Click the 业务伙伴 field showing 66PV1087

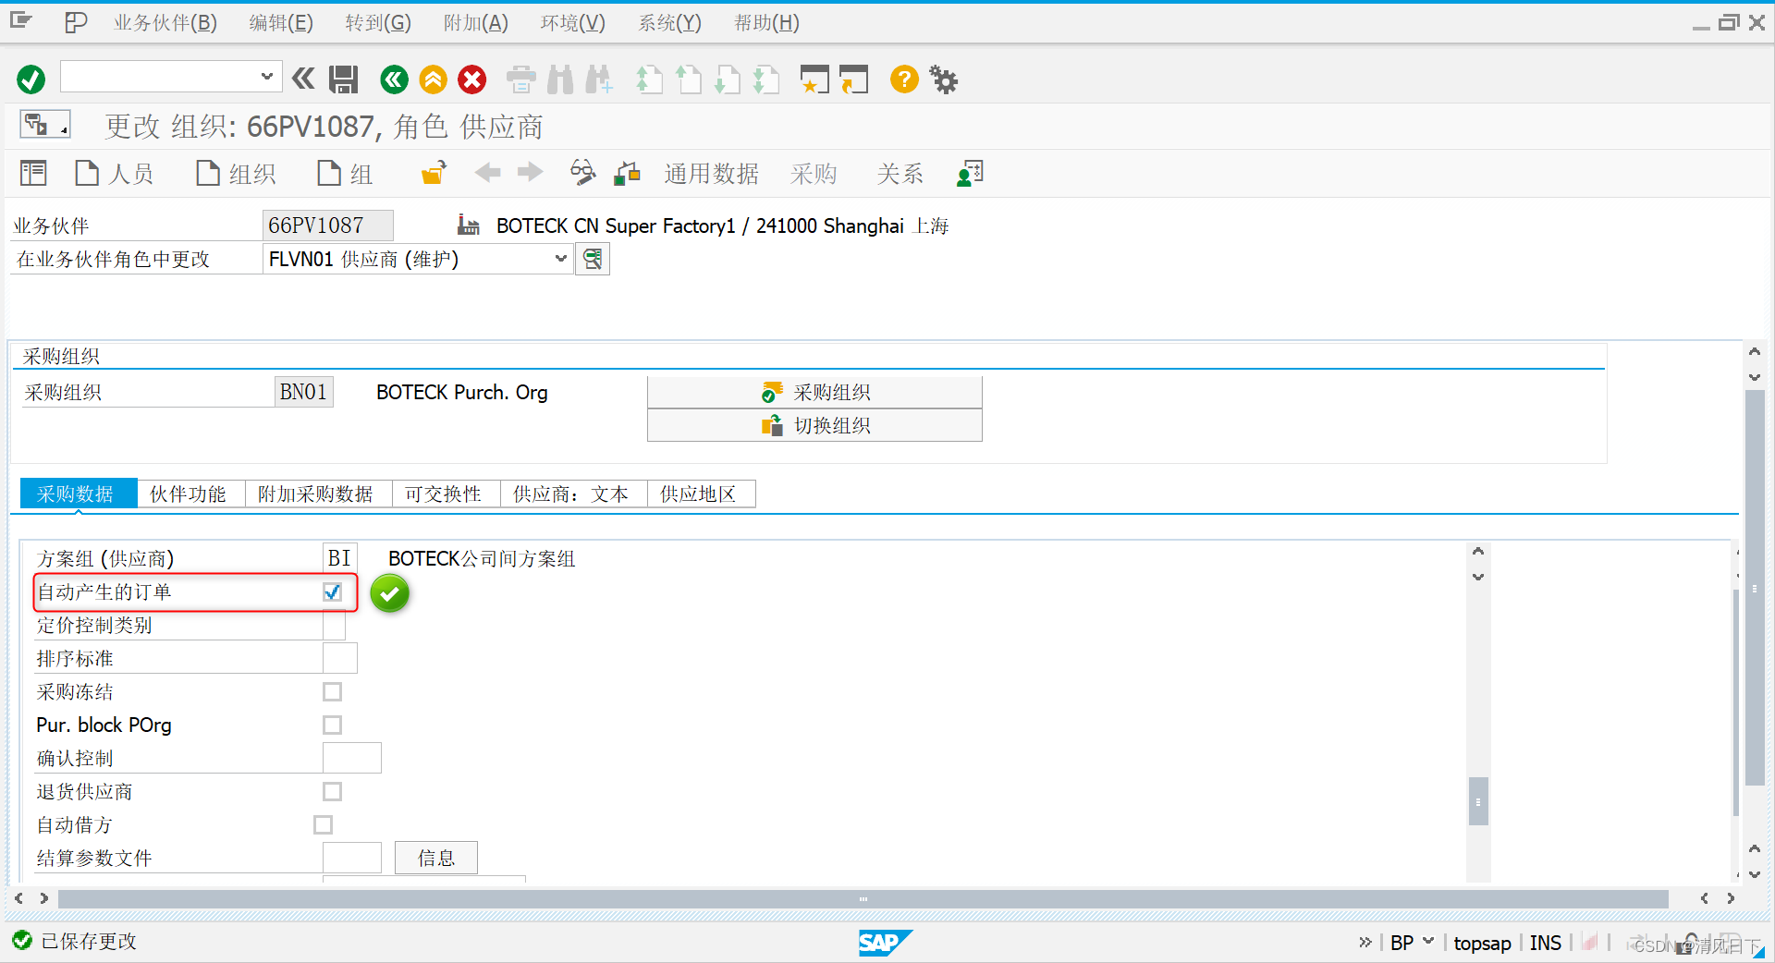tap(327, 225)
